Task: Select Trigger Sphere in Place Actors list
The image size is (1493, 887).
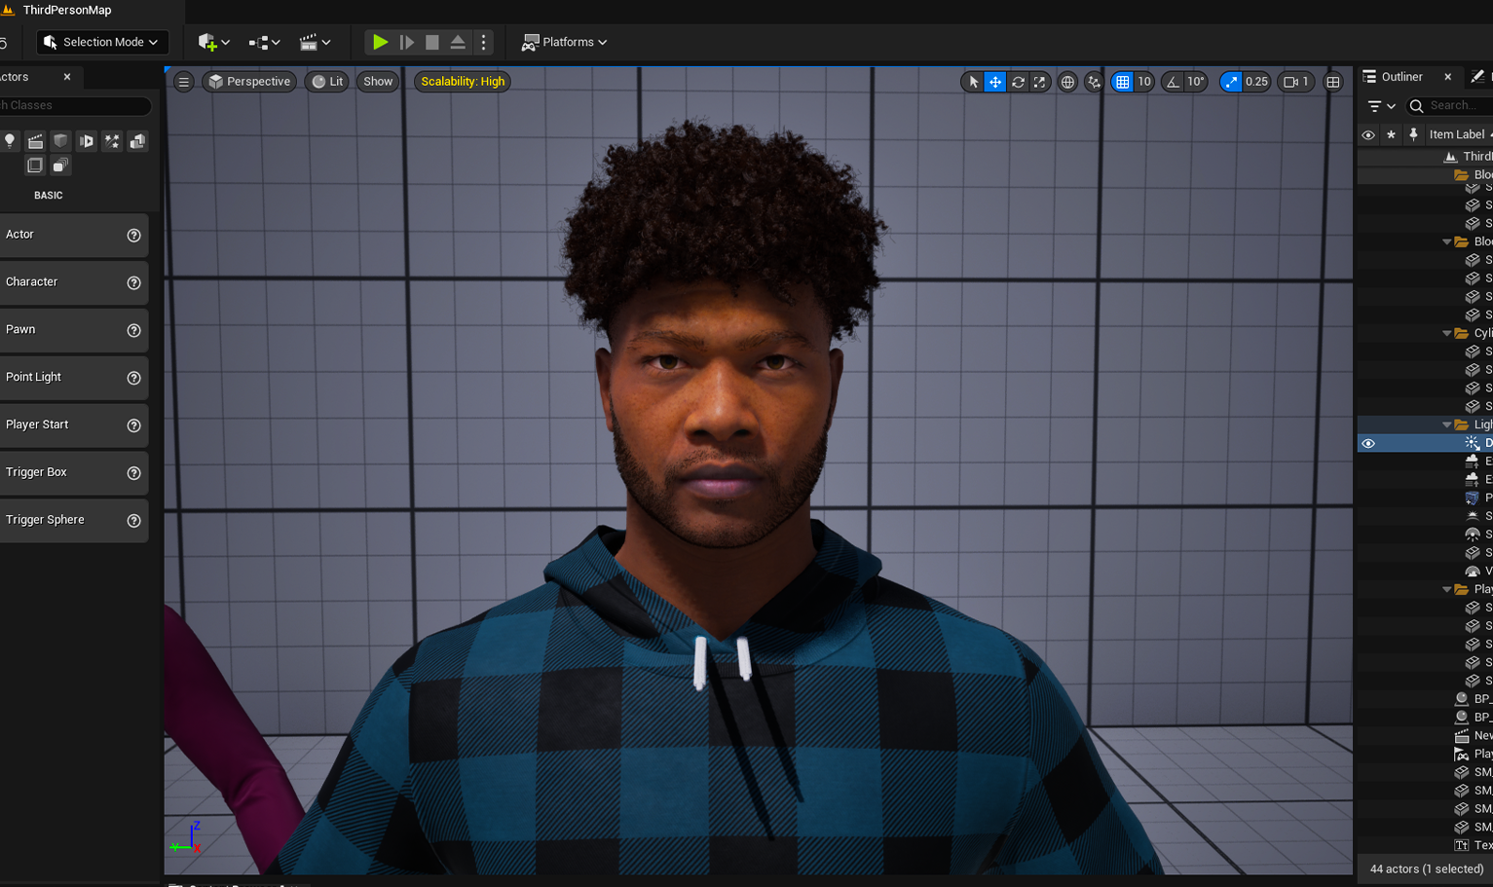Action: (74, 521)
